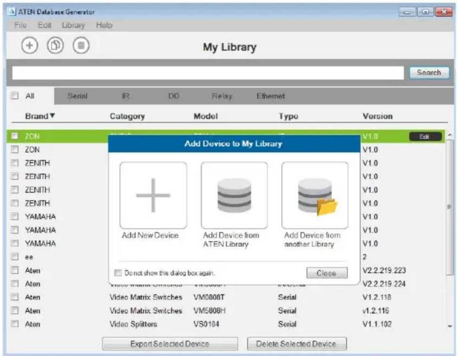Viewport: 458px width, 356px height.
Task: Click the plus icon to add a device
Action: point(30,46)
